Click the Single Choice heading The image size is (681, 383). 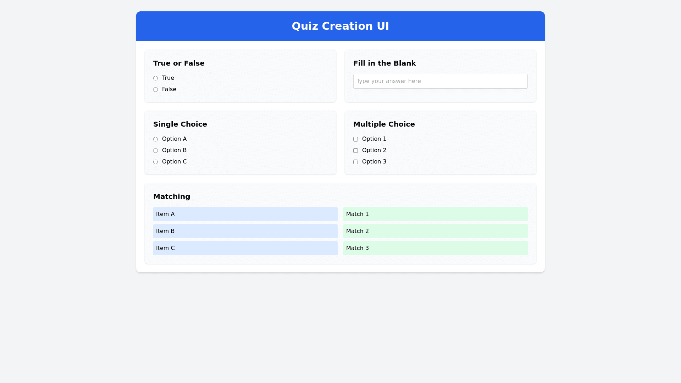pos(180,124)
